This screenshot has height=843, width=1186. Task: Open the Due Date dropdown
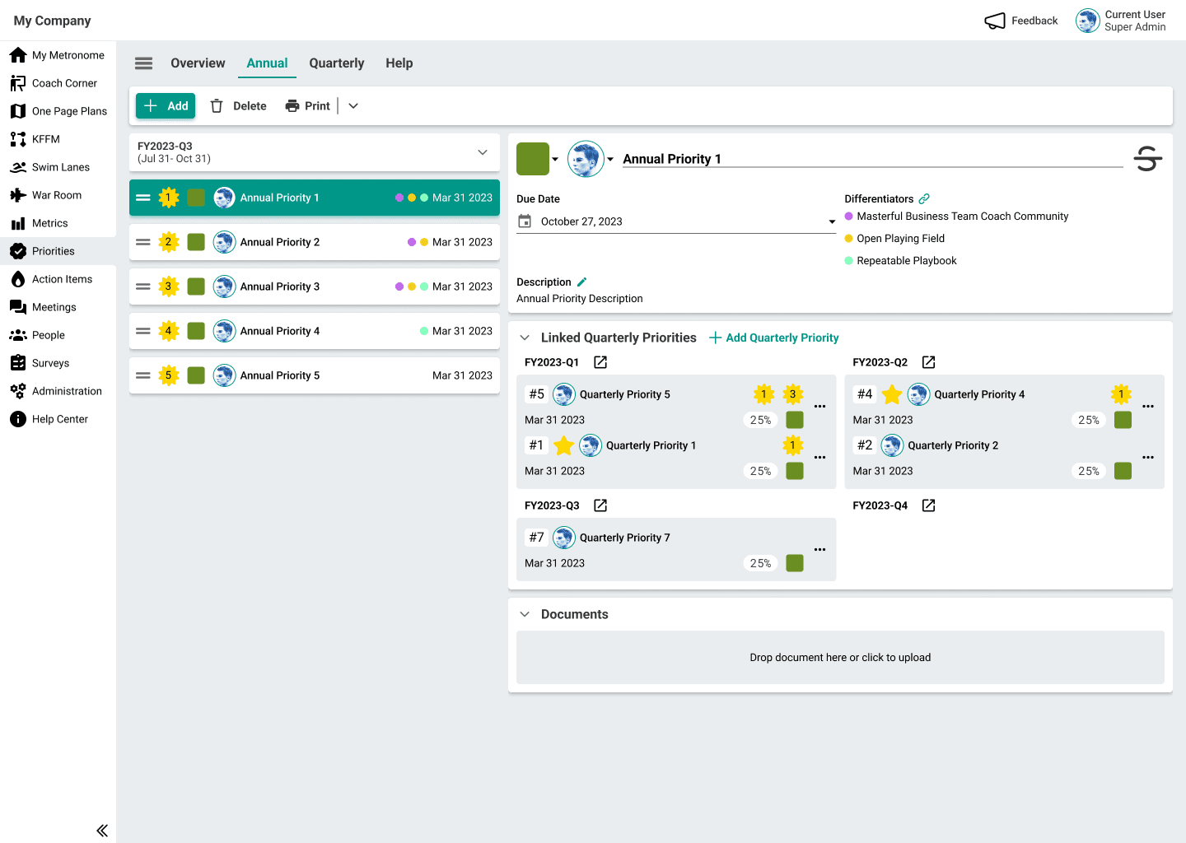[x=832, y=221]
